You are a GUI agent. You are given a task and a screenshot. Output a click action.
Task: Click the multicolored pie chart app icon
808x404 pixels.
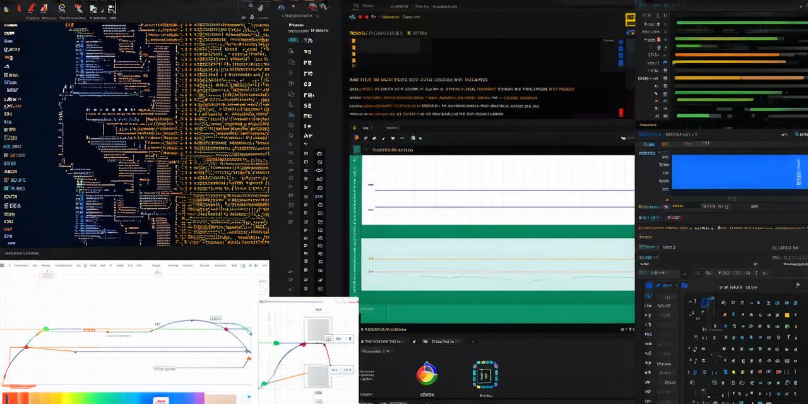(427, 374)
